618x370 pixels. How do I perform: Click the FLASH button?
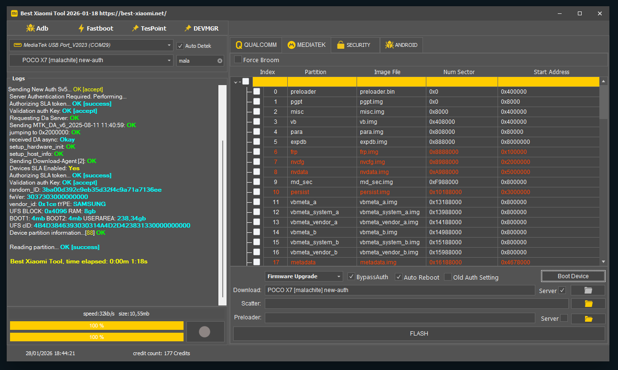pyautogui.click(x=419, y=334)
